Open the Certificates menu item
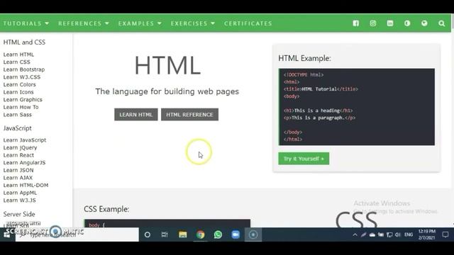This screenshot has width=454, height=255. (248, 23)
